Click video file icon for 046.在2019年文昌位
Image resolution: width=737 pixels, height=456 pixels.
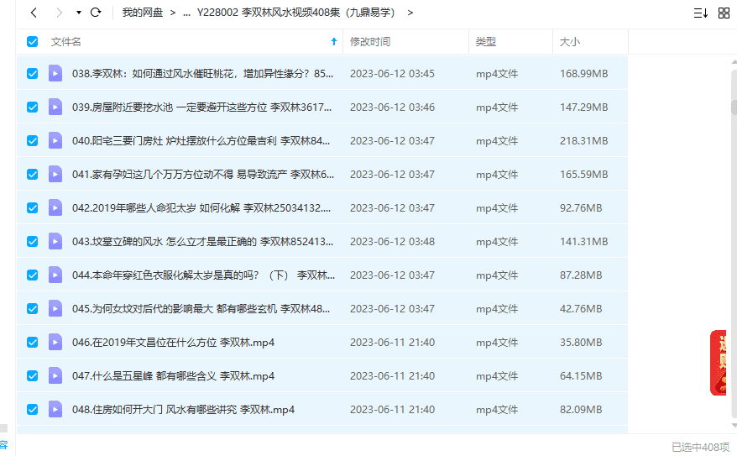(x=55, y=343)
